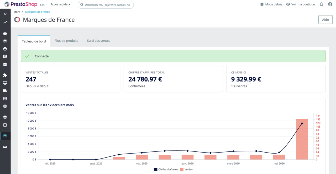Open the Dashboard trending-arrow sidebar icon
336x174 pixels.
5,23
